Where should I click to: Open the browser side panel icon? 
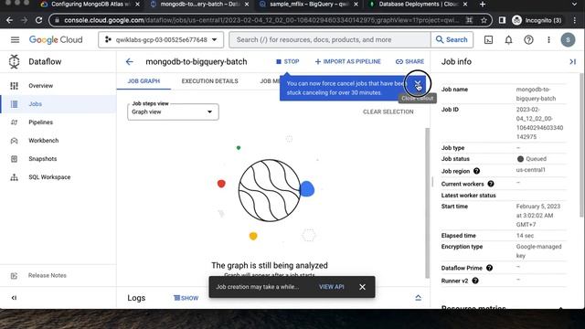(x=502, y=20)
